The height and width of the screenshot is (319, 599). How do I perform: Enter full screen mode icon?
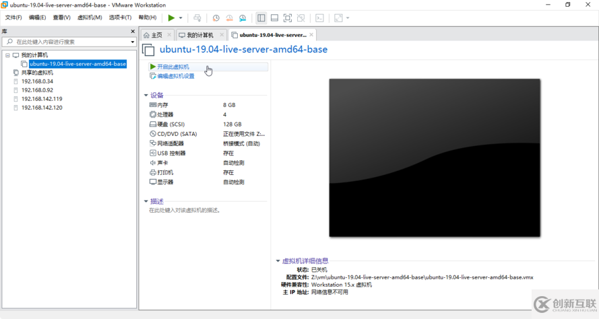tap(288, 18)
